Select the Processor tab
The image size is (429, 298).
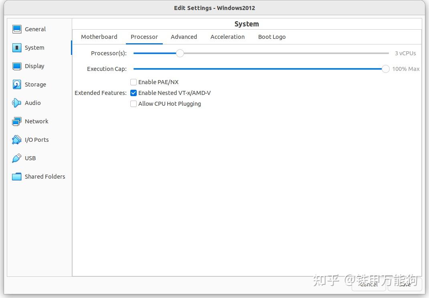click(x=144, y=37)
